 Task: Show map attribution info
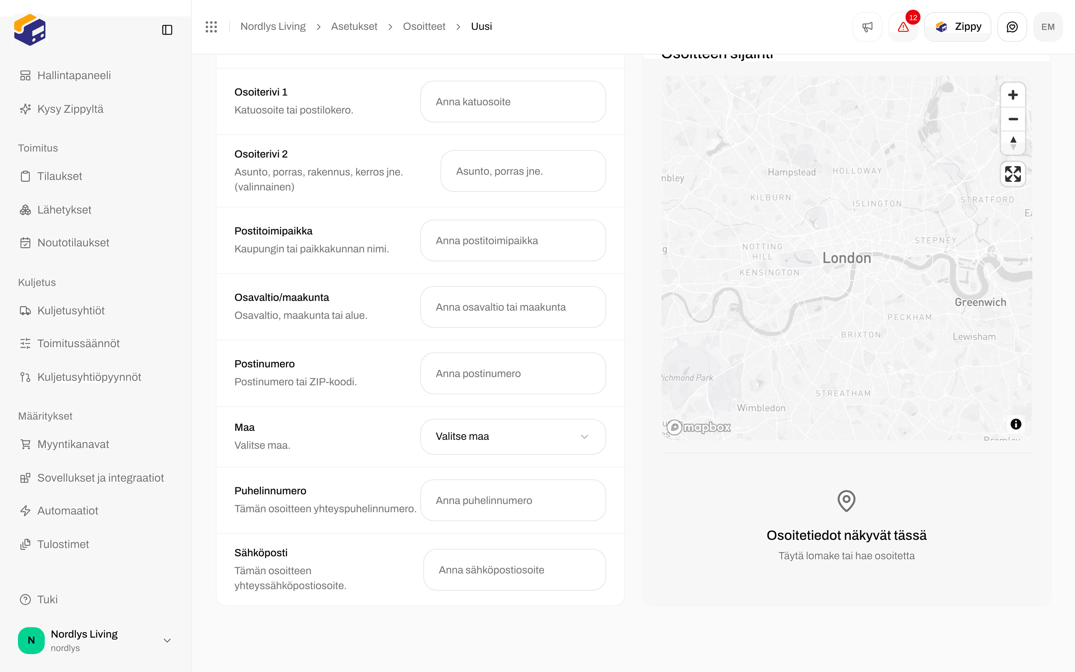1016,424
